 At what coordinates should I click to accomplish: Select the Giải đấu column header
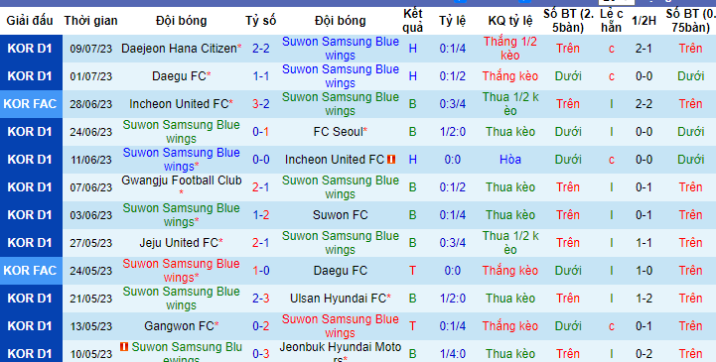click(x=30, y=21)
